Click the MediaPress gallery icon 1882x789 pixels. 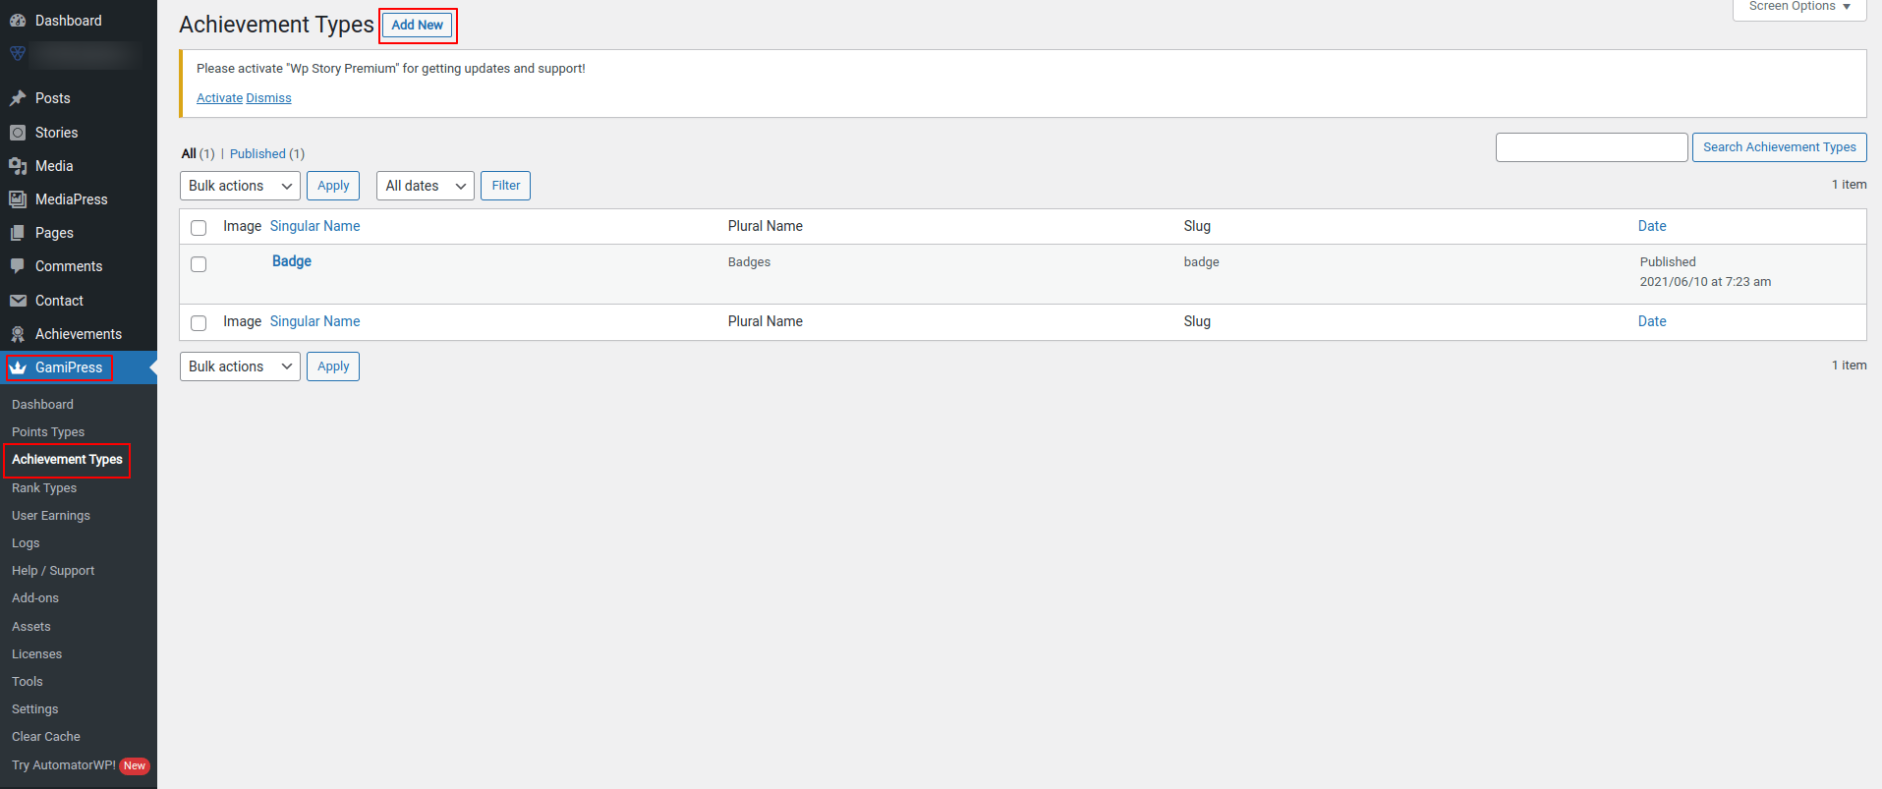(x=18, y=199)
